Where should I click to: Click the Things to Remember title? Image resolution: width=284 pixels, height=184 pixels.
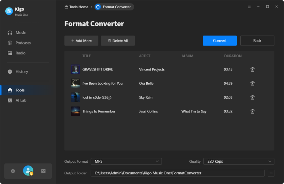[x=99, y=111]
